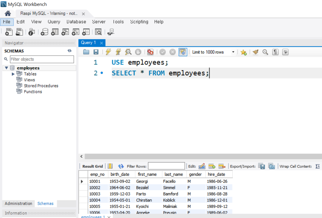Open the object inspector info icon

(31, 32)
